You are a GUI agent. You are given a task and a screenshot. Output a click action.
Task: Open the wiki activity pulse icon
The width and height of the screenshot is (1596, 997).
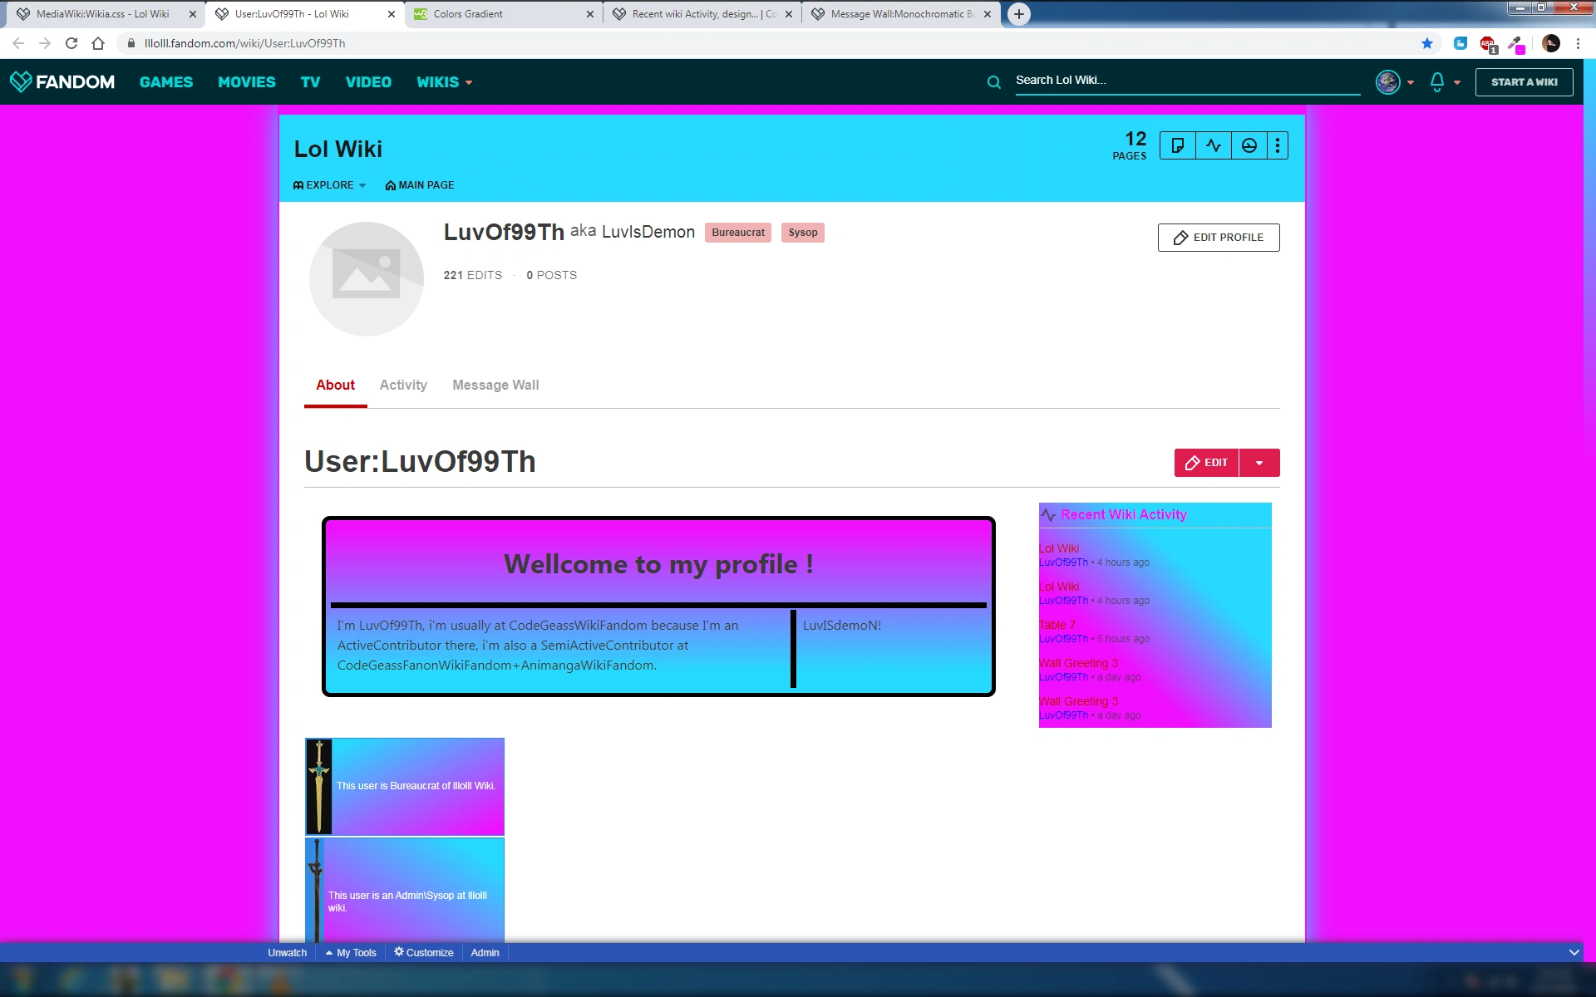click(x=1214, y=146)
